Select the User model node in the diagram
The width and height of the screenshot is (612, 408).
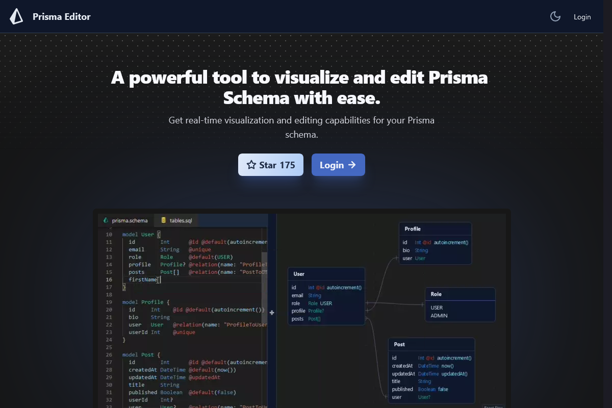pyautogui.click(x=326, y=274)
